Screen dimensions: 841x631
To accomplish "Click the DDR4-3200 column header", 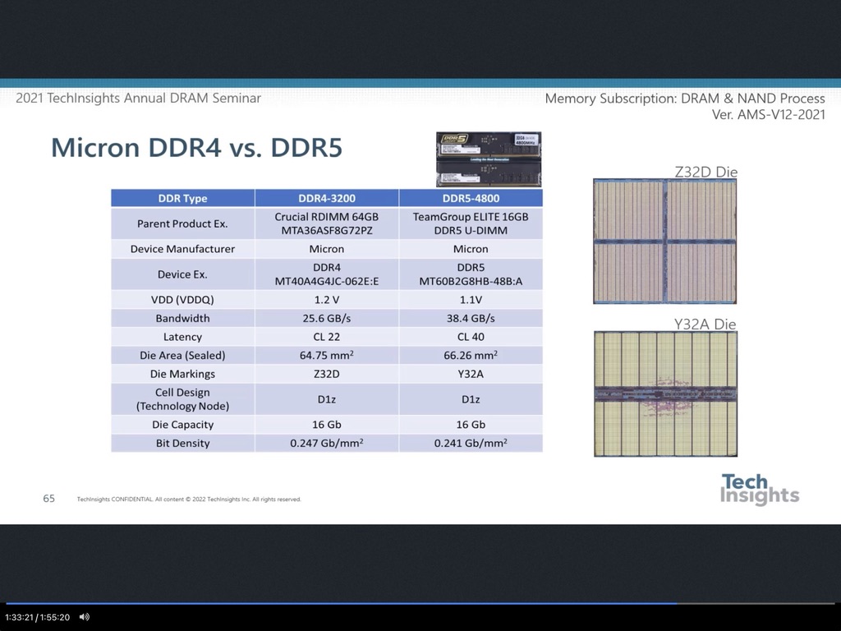I will [326, 198].
